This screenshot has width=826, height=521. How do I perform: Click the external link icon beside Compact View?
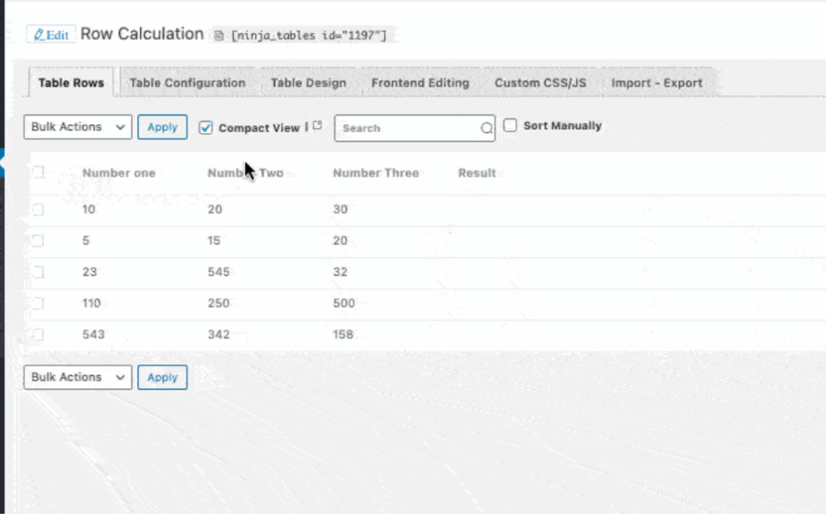(x=317, y=125)
